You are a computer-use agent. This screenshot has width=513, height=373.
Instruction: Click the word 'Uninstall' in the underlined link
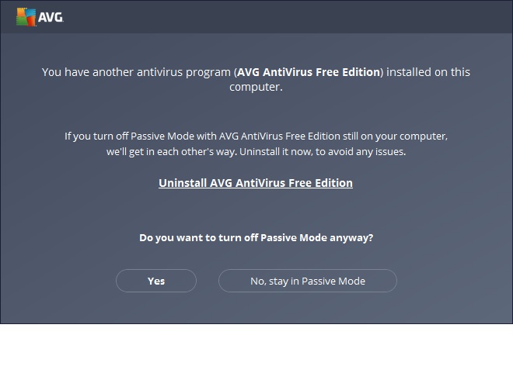183,183
